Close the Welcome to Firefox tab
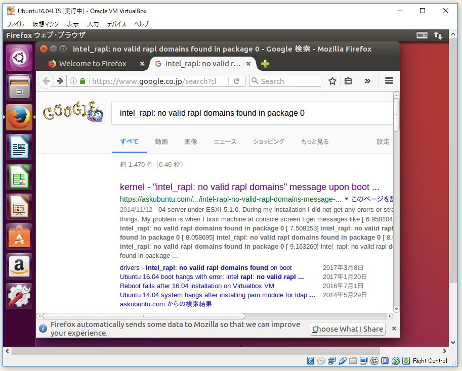The height and width of the screenshot is (371, 462). tap(142, 64)
